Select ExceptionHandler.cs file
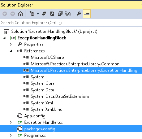Screen dimensions: 142x139 coord(43,122)
